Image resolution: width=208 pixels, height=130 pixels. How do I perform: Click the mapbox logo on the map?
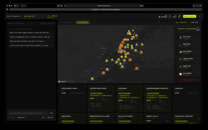point(62,82)
